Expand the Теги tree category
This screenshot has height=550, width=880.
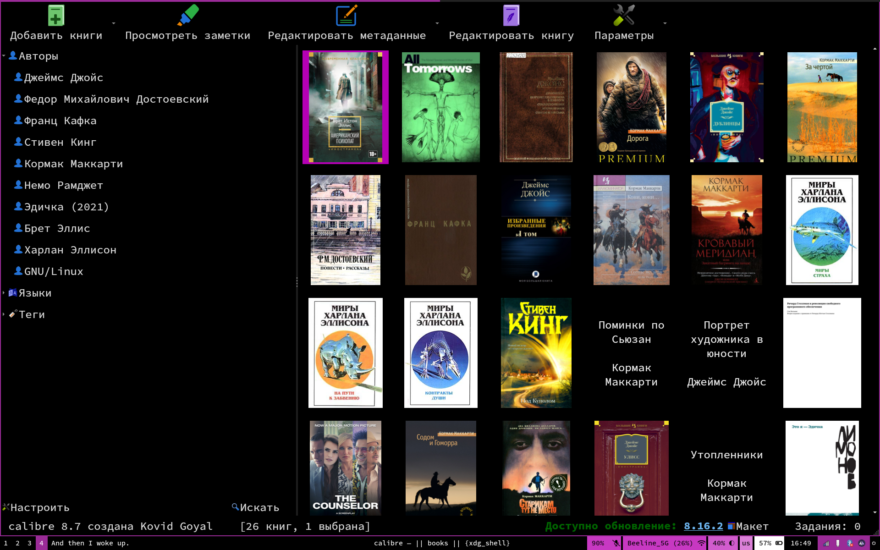click(x=4, y=314)
